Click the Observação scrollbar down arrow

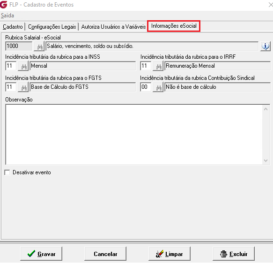coord(266,161)
